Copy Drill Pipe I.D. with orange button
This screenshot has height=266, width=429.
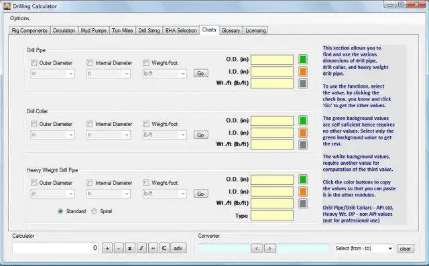[x=303, y=72]
